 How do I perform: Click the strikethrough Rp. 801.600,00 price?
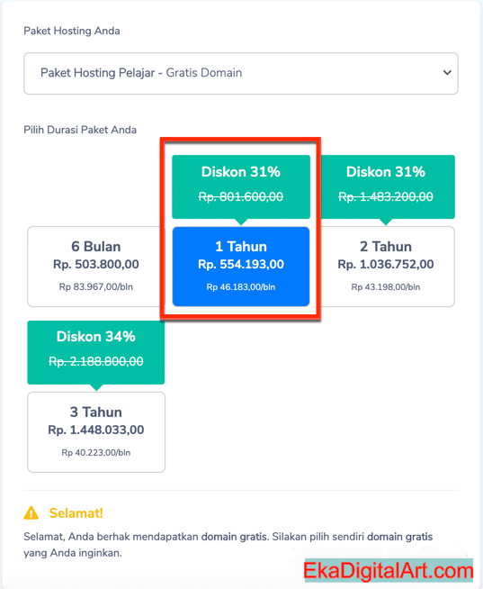point(241,196)
